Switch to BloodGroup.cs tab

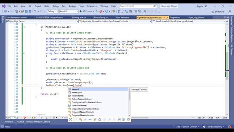pos(101,18)
